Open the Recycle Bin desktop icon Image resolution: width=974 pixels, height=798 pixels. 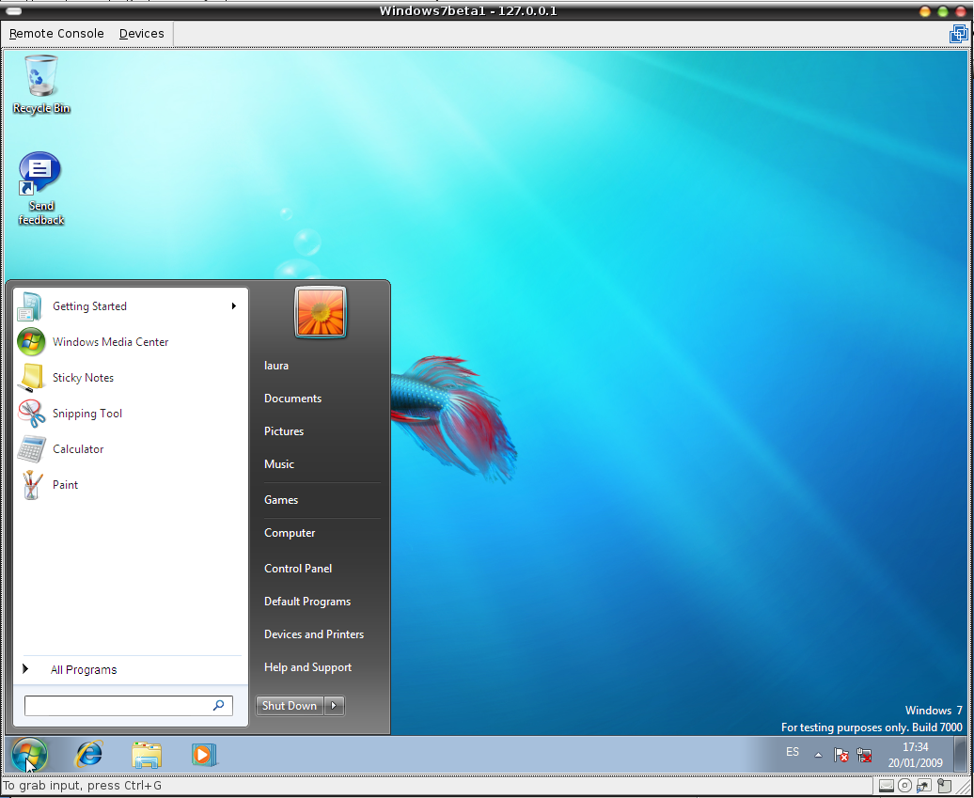41,85
